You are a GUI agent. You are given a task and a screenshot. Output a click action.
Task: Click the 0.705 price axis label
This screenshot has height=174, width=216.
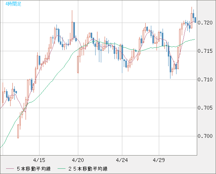point(205,108)
